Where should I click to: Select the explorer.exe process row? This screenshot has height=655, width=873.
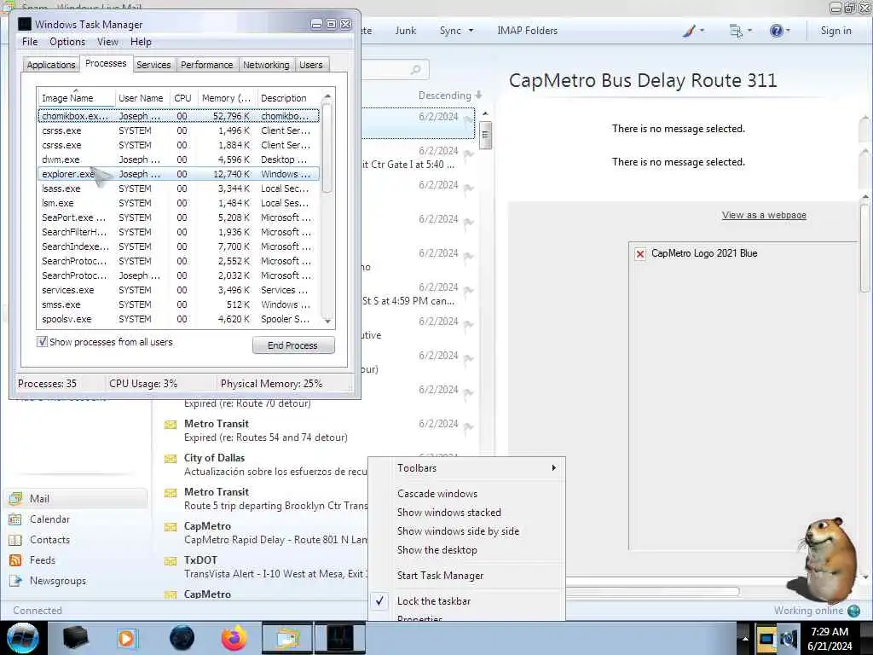[x=178, y=174]
